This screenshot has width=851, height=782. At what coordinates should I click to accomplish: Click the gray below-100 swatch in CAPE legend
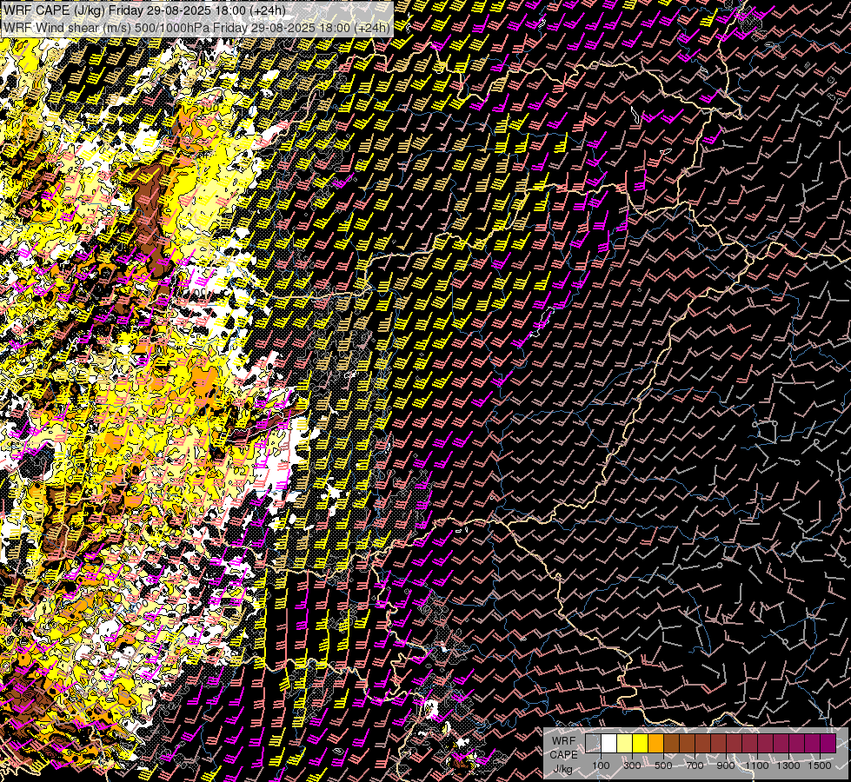tap(593, 743)
